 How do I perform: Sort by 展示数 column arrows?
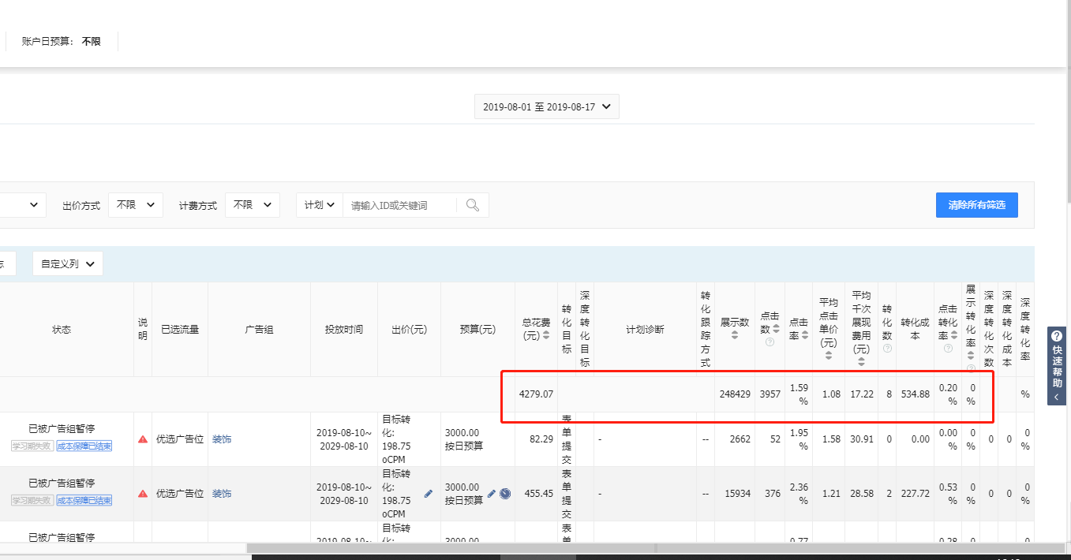point(734,335)
